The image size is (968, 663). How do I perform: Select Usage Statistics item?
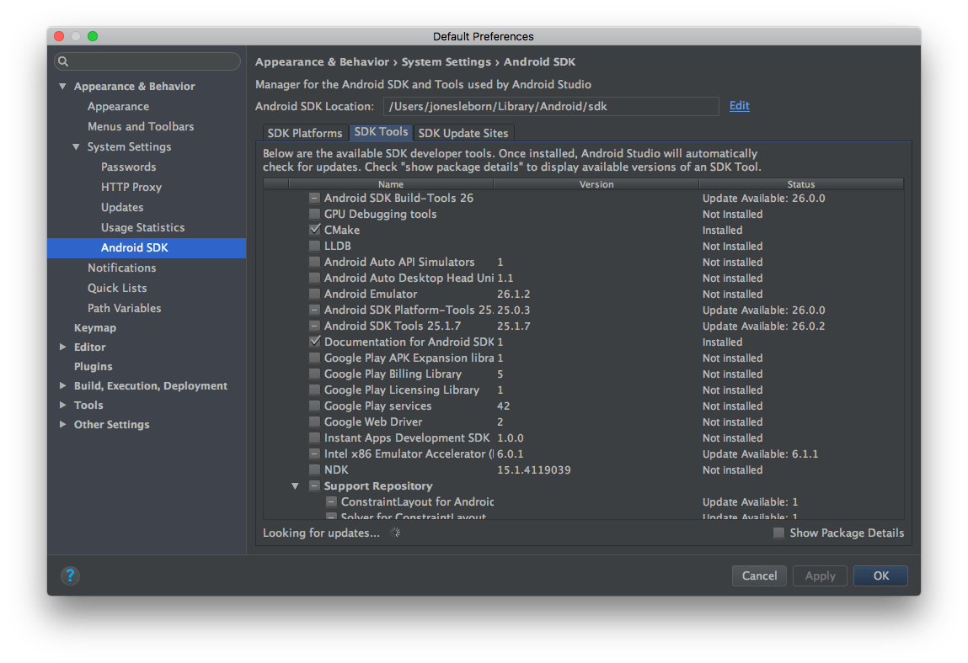[142, 227]
